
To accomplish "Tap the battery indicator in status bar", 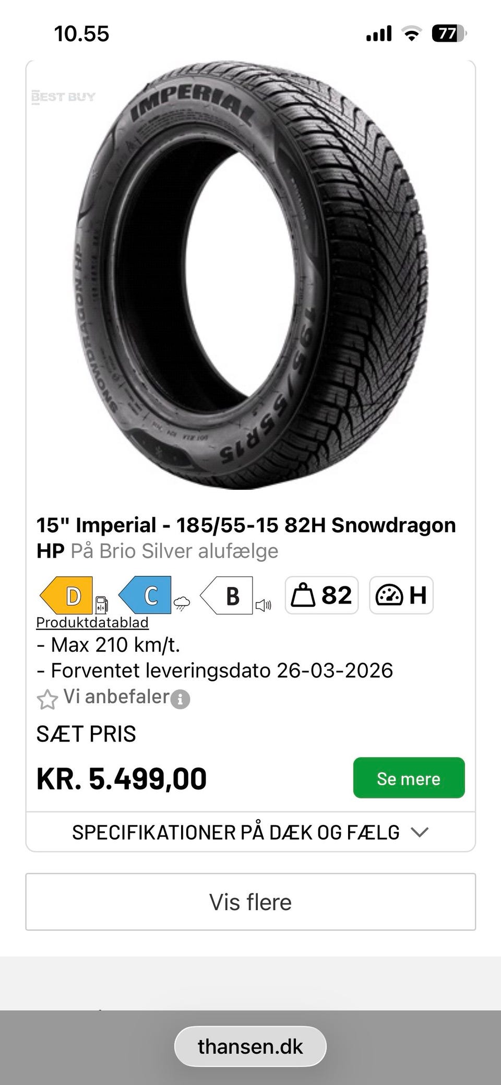I will [449, 34].
